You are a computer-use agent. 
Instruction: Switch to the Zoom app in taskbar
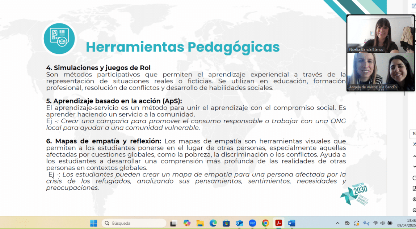point(252,223)
